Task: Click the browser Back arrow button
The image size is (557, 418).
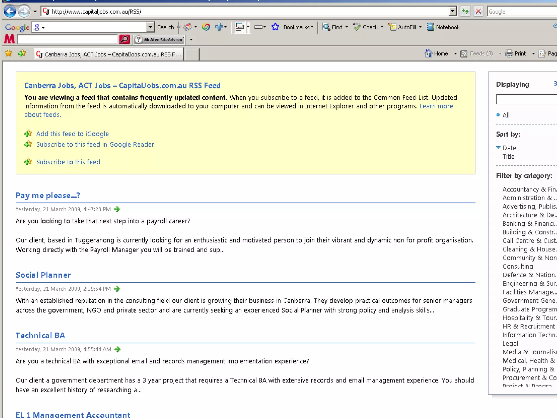Action: 10,11
